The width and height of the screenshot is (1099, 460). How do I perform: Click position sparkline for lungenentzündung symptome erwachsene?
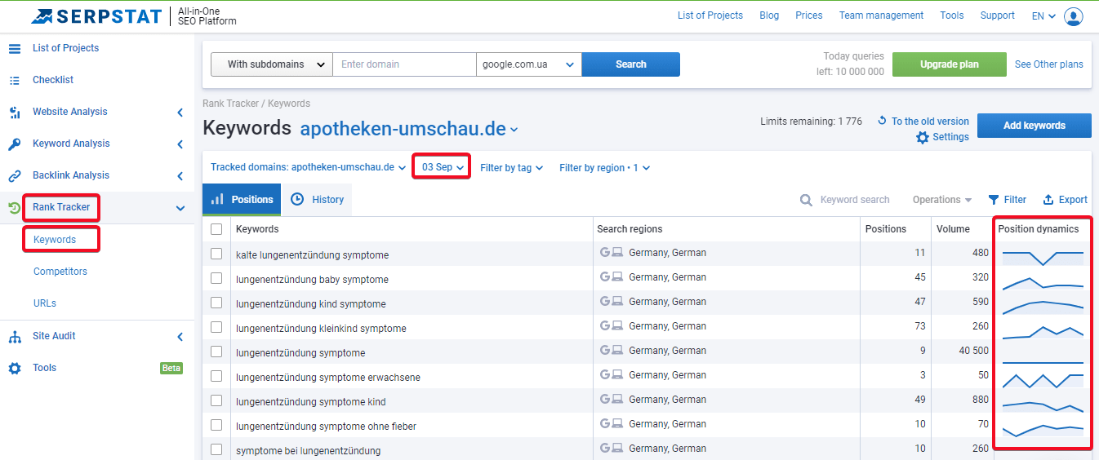(1043, 380)
